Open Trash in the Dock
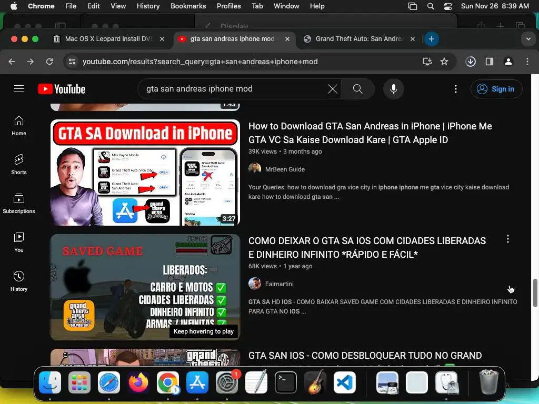The height and width of the screenshot is (404, 539). 489,382
